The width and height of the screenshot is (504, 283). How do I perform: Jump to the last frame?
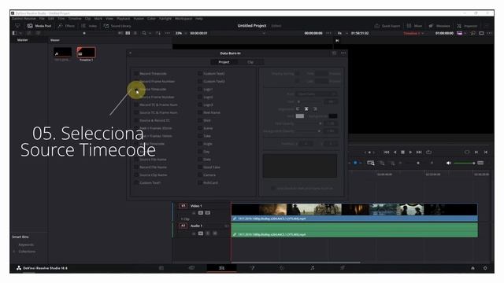click(419, 152)
